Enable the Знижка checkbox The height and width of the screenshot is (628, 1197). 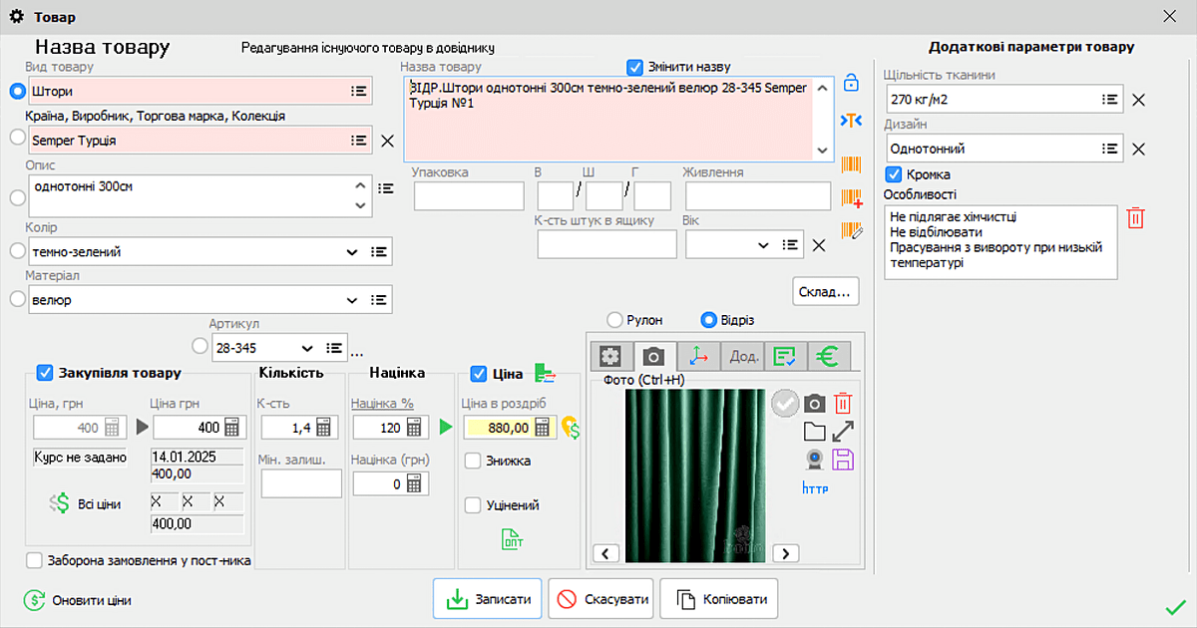tap(474, 461)
